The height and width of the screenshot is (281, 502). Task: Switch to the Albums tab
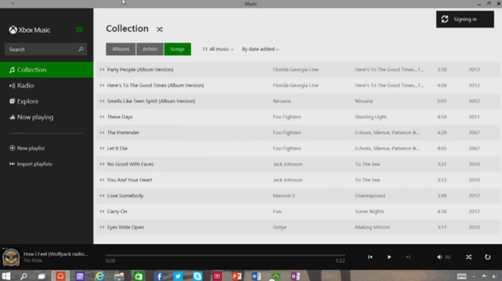pyautogui.click(x=120, y=49)
